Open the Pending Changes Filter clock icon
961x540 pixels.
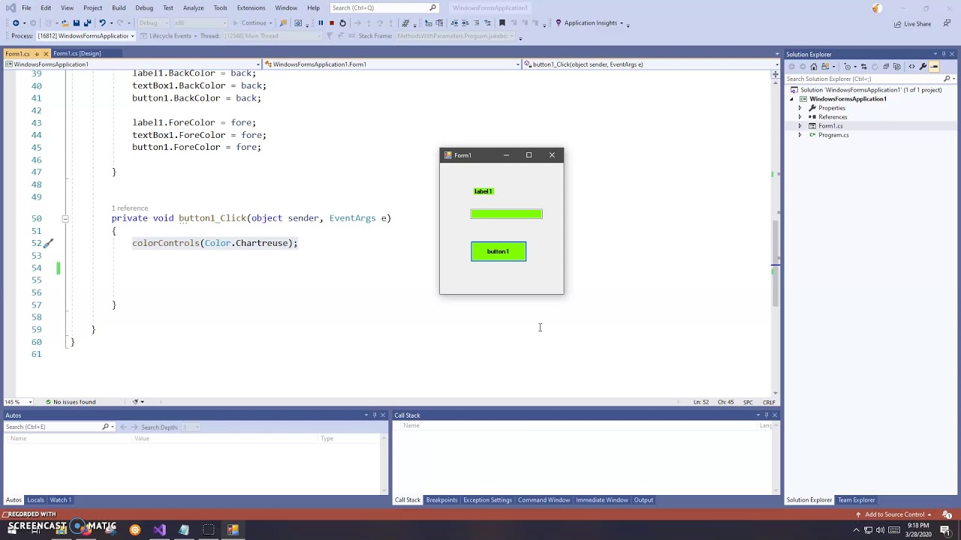(848, 66)
